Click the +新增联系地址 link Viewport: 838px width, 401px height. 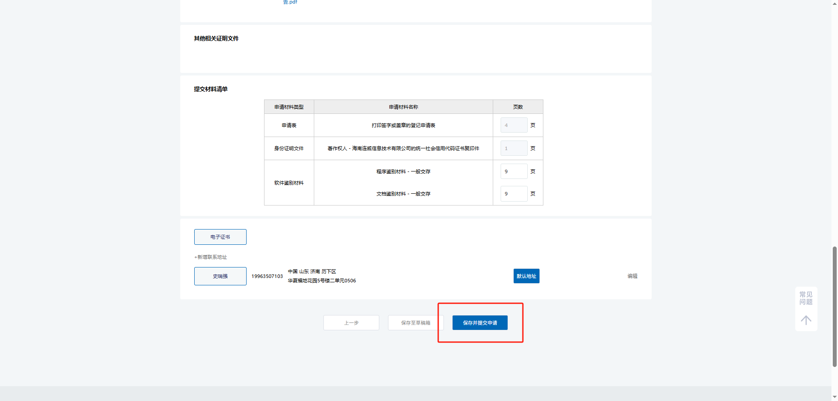[x=211, y=257]
